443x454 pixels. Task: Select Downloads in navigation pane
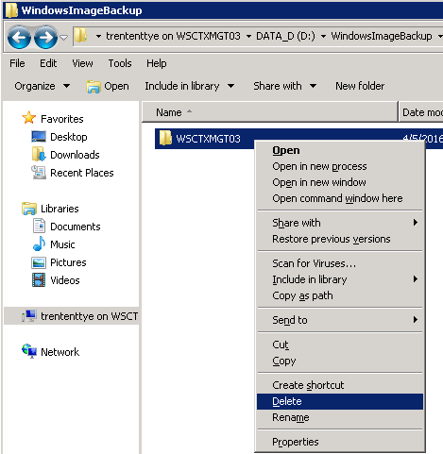75,155
